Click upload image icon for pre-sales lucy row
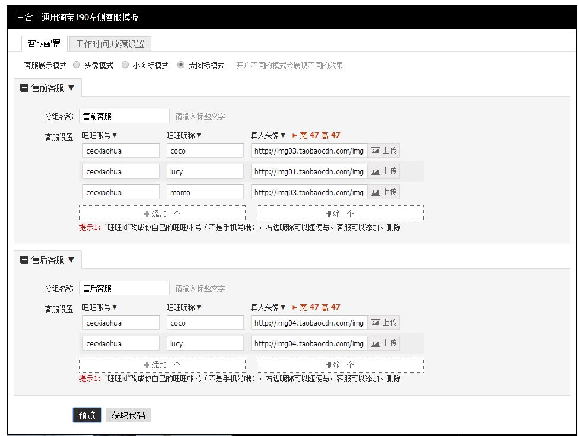The height and width of the screenshot is (436, 579). click(x=376, y=171)
